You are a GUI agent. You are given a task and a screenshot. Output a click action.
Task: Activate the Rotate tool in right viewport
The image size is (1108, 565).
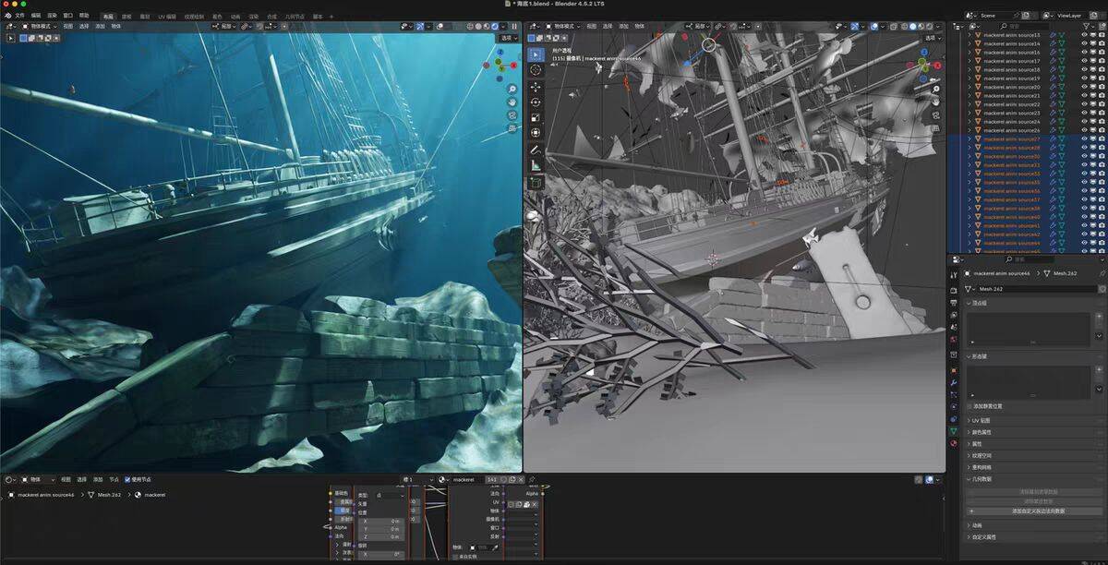coord(536,102)
